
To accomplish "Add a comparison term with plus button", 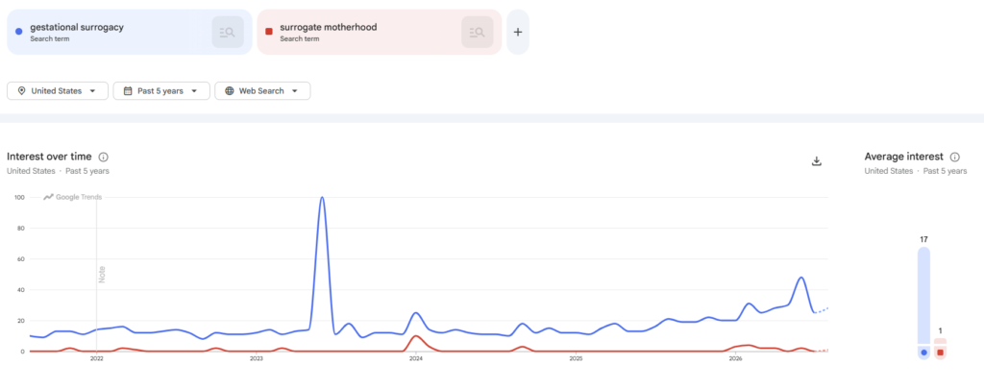I will tap(518, 32).
